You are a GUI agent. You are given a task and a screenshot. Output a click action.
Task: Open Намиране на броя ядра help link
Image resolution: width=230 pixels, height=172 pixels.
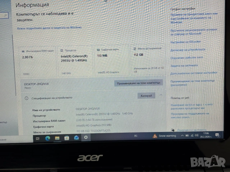pos(192,106)
